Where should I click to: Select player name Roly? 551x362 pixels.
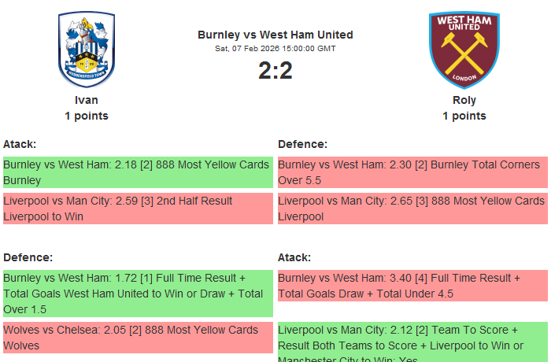[464, 100]
